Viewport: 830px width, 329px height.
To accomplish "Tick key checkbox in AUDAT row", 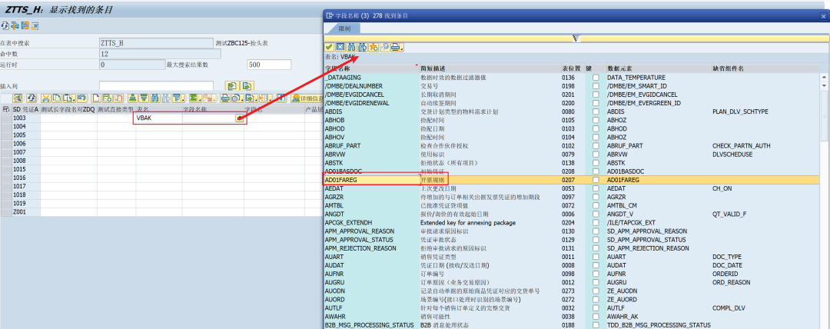I will point(596,265).
